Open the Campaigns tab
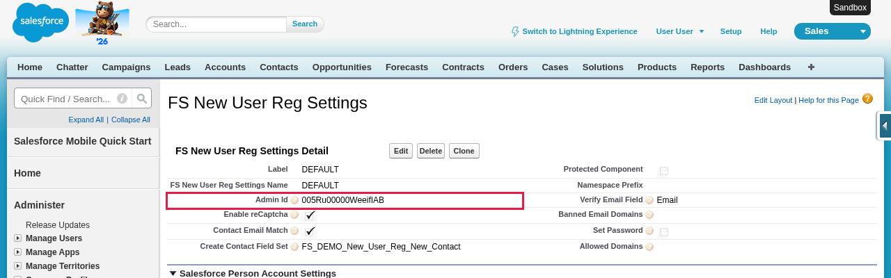Viewport: 891px width, 278px height. (x=126, y=67)
